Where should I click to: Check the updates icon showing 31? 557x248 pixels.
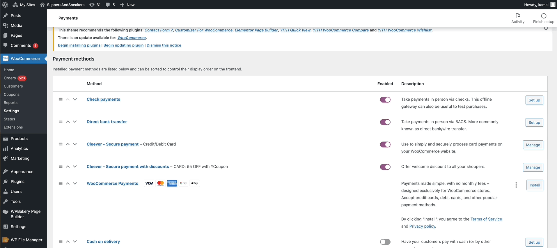pyautogui.click(x=95, y=5)
